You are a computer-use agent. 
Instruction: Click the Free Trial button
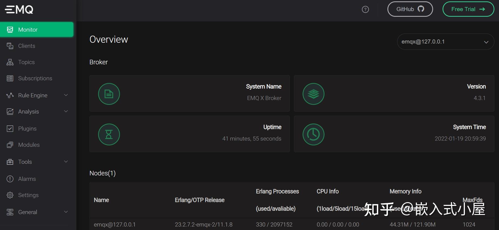click(x=468, y=9)
